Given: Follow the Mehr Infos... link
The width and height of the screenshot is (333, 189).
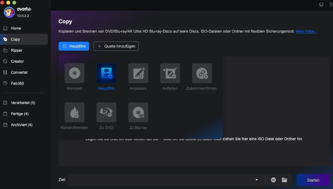Looking at the screenshot, I should 306,31.
